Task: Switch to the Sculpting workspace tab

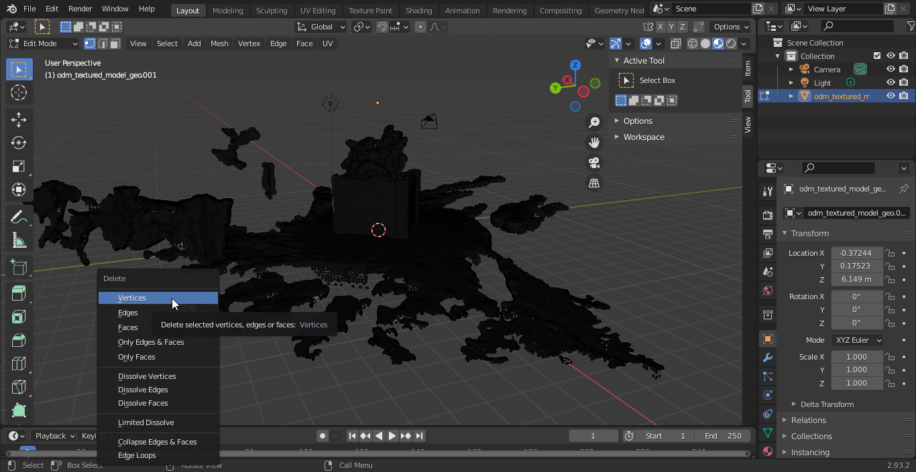Action: pos(272,11)
